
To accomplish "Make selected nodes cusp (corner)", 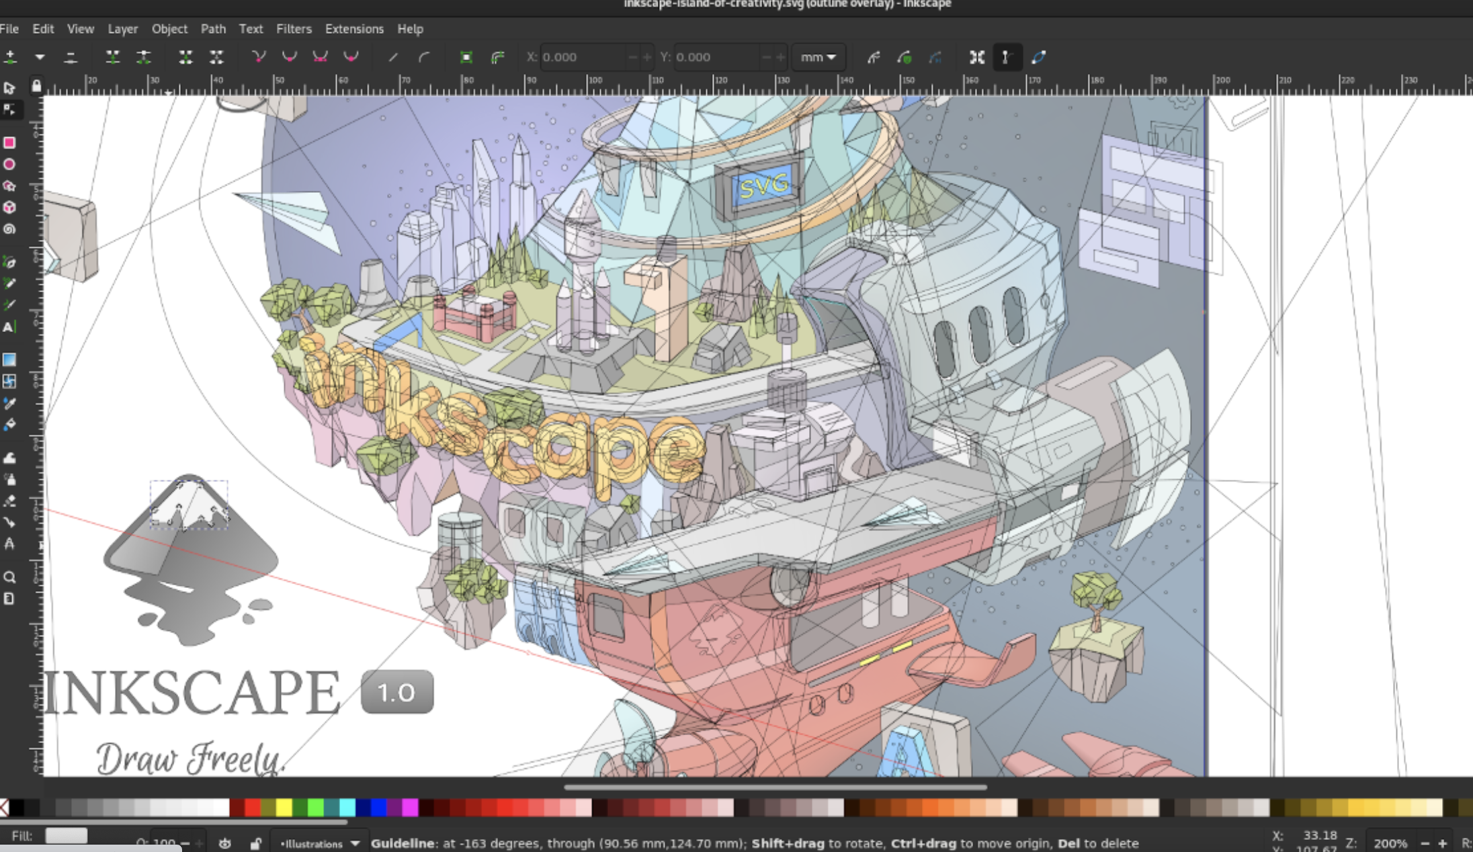I will pos(259,57).
